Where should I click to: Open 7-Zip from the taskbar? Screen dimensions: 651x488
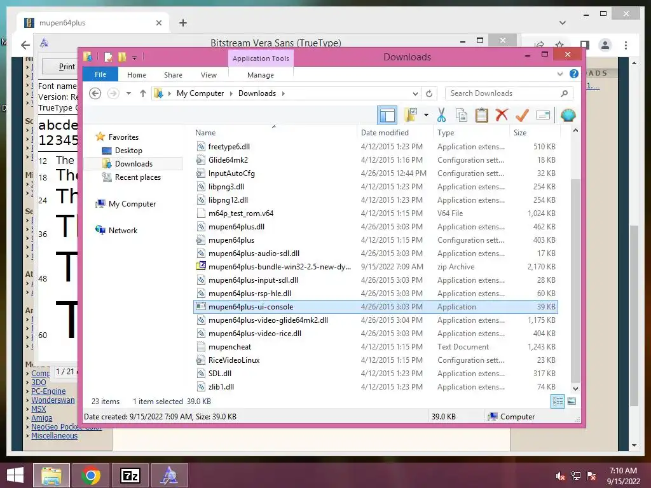point(130,475)
